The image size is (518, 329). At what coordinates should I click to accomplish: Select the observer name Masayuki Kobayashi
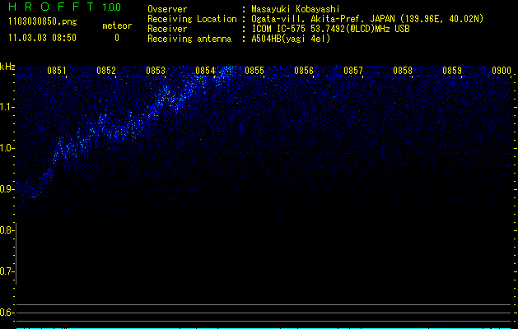pyautogui.click(x=296, y=9)
